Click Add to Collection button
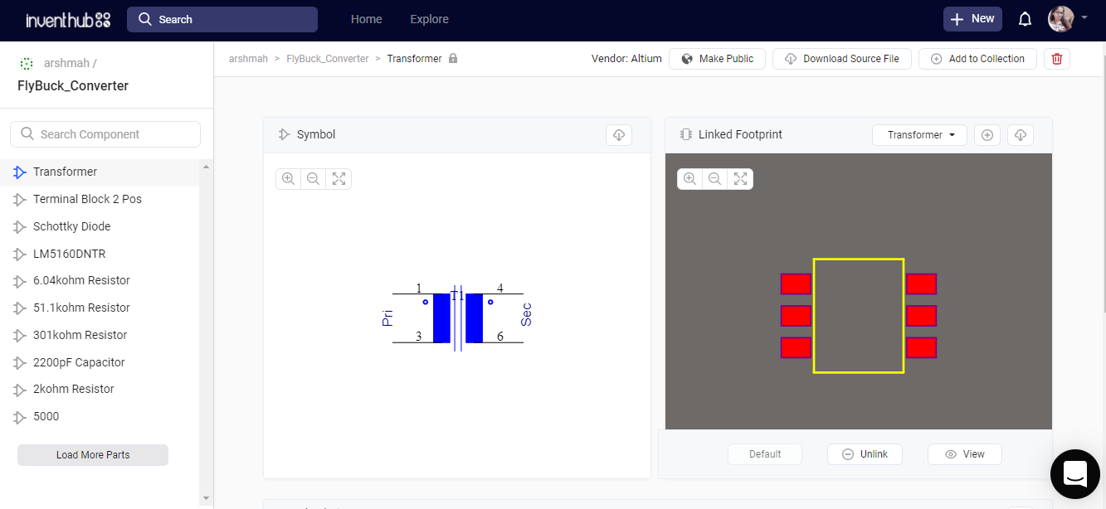1106x509 pixels. tap(977, 59)
